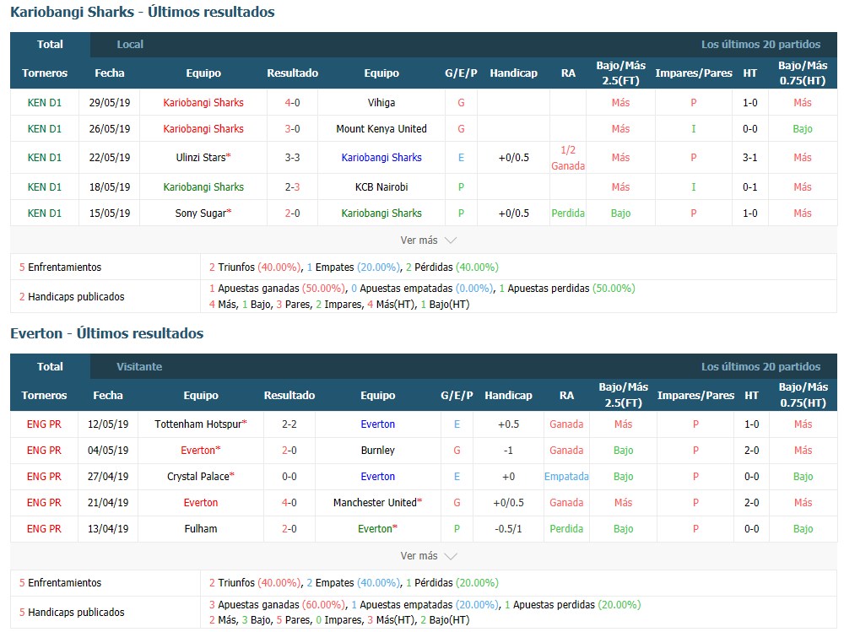Click the 0-0 result of Crystal Palace match
The image size is (844, 632).
[x=289, y=477]
